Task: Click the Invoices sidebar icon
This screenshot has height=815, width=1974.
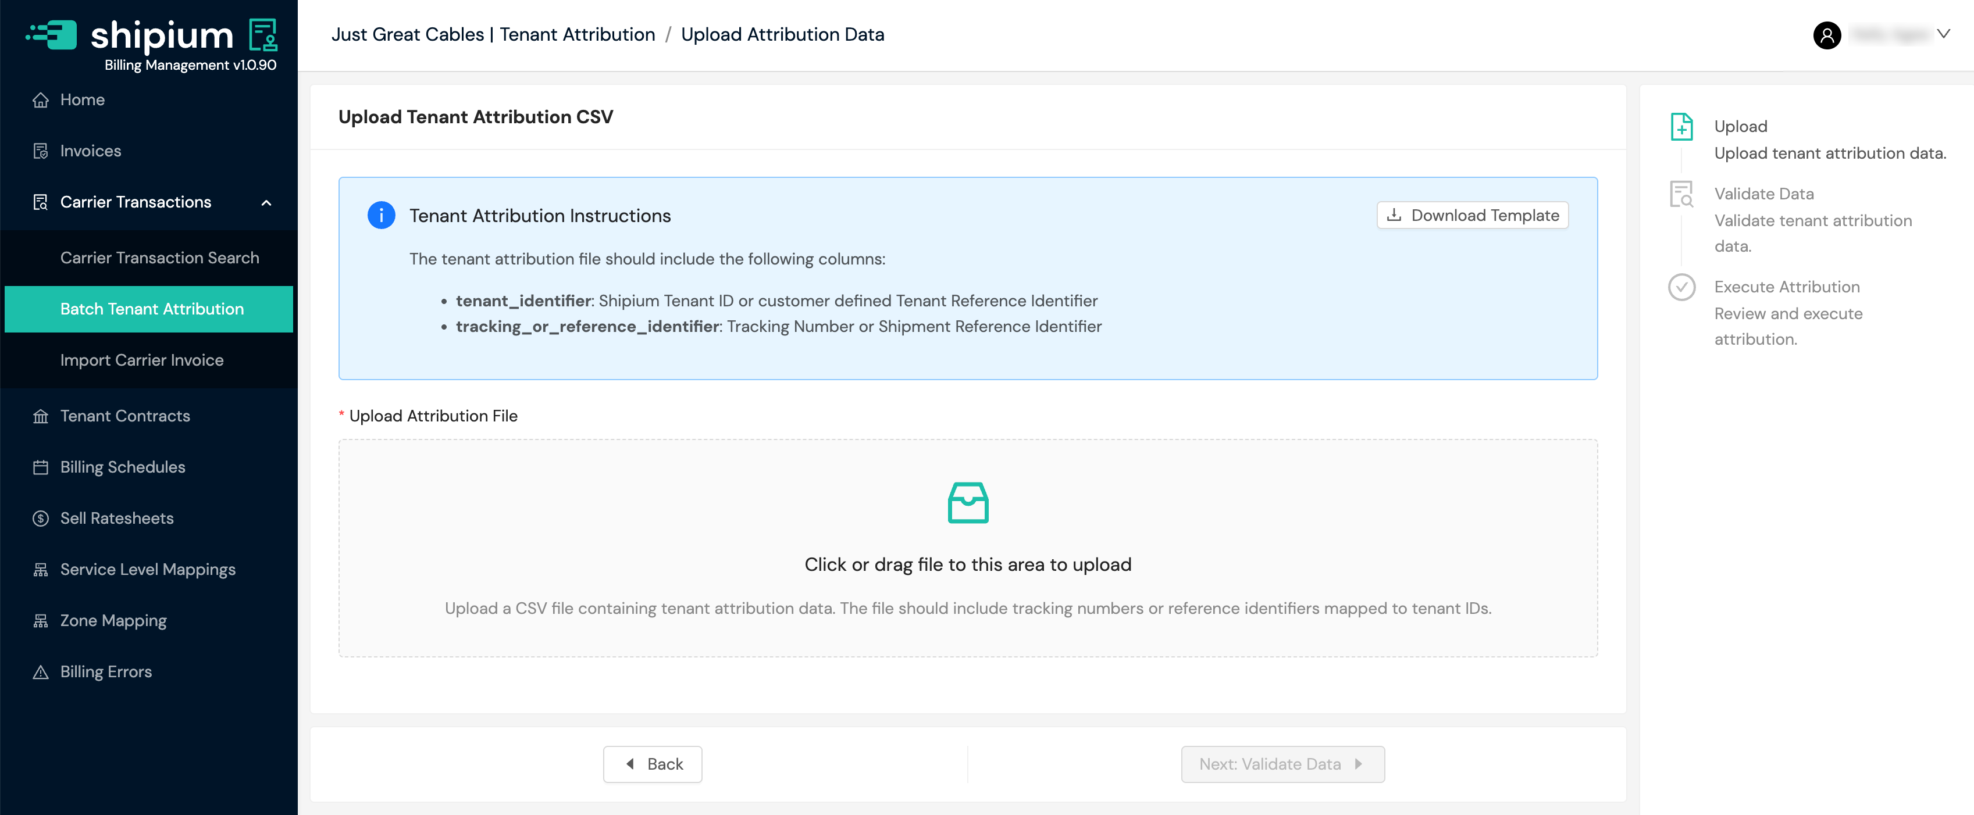Action: click(x=41, y=151)
